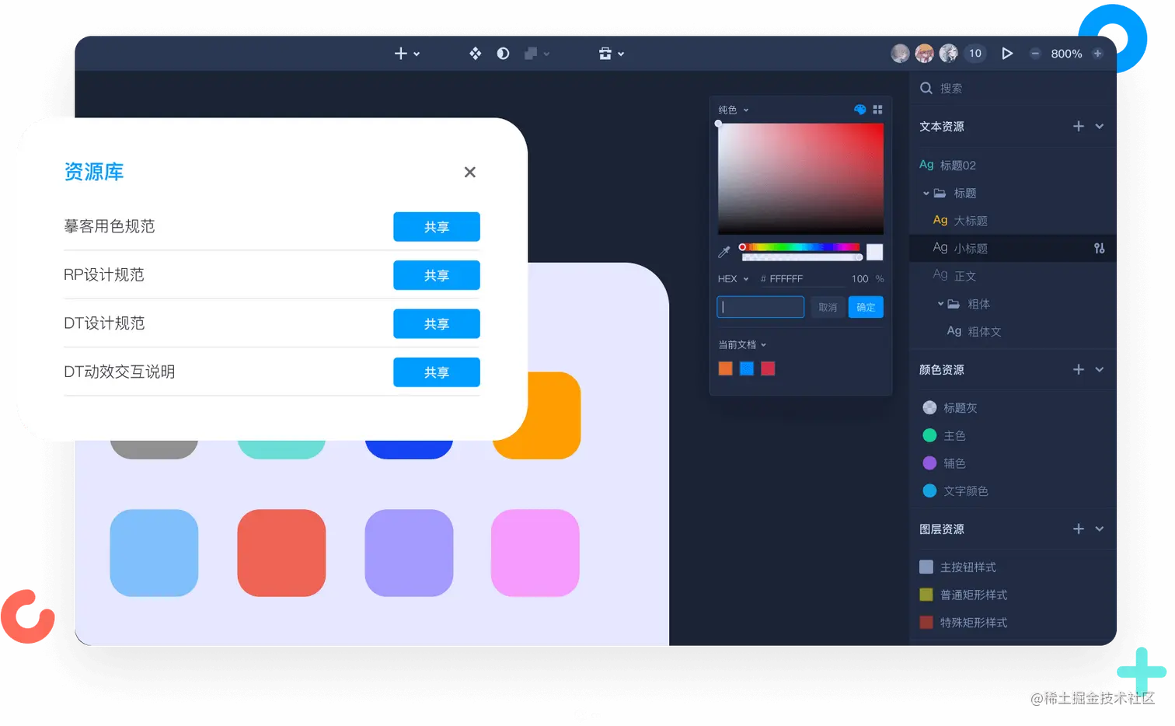1175x726 pixels.
Task: Open settings sliders icon on 小标题 row
Action: coord(1100,248)
